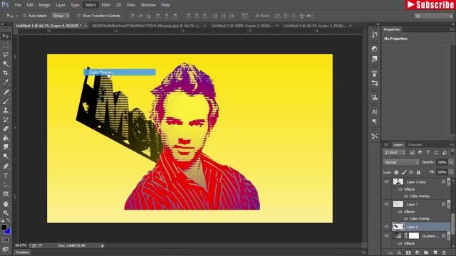The height and width of the screenshot is (256, 456).
Task: Click the create new layer button
Action: point(435,253)
